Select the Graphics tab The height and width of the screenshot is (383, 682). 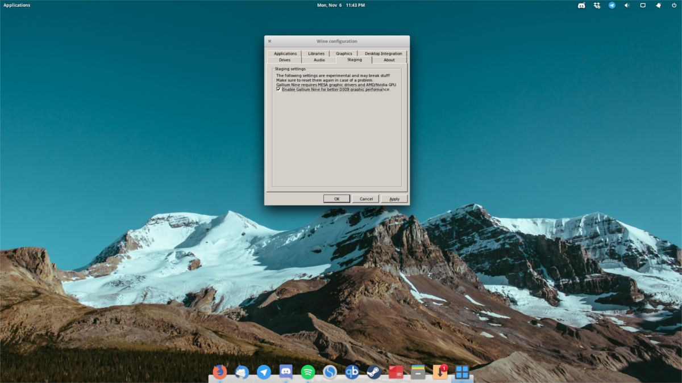click(344, 53)
